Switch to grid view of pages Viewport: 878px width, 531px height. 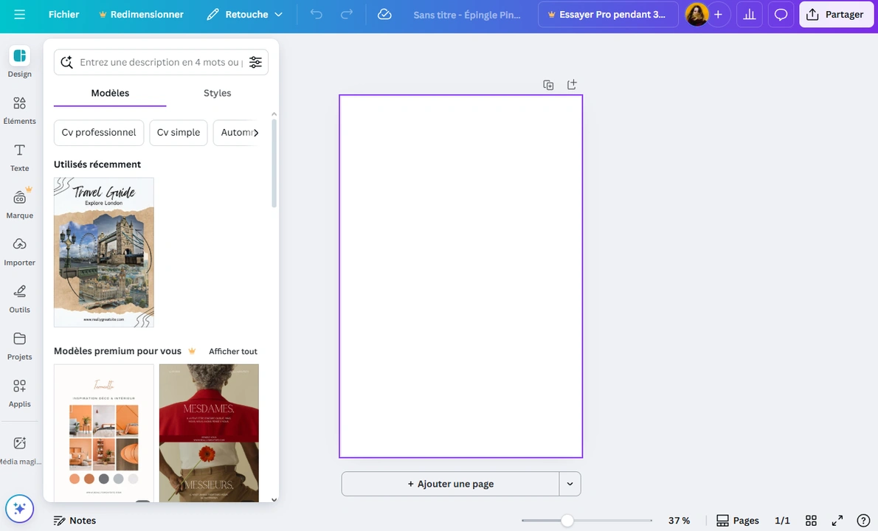click(811, 521)
